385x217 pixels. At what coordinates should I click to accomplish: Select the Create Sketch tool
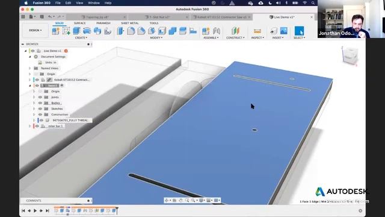pyautogui.click(x=66, y=31)
